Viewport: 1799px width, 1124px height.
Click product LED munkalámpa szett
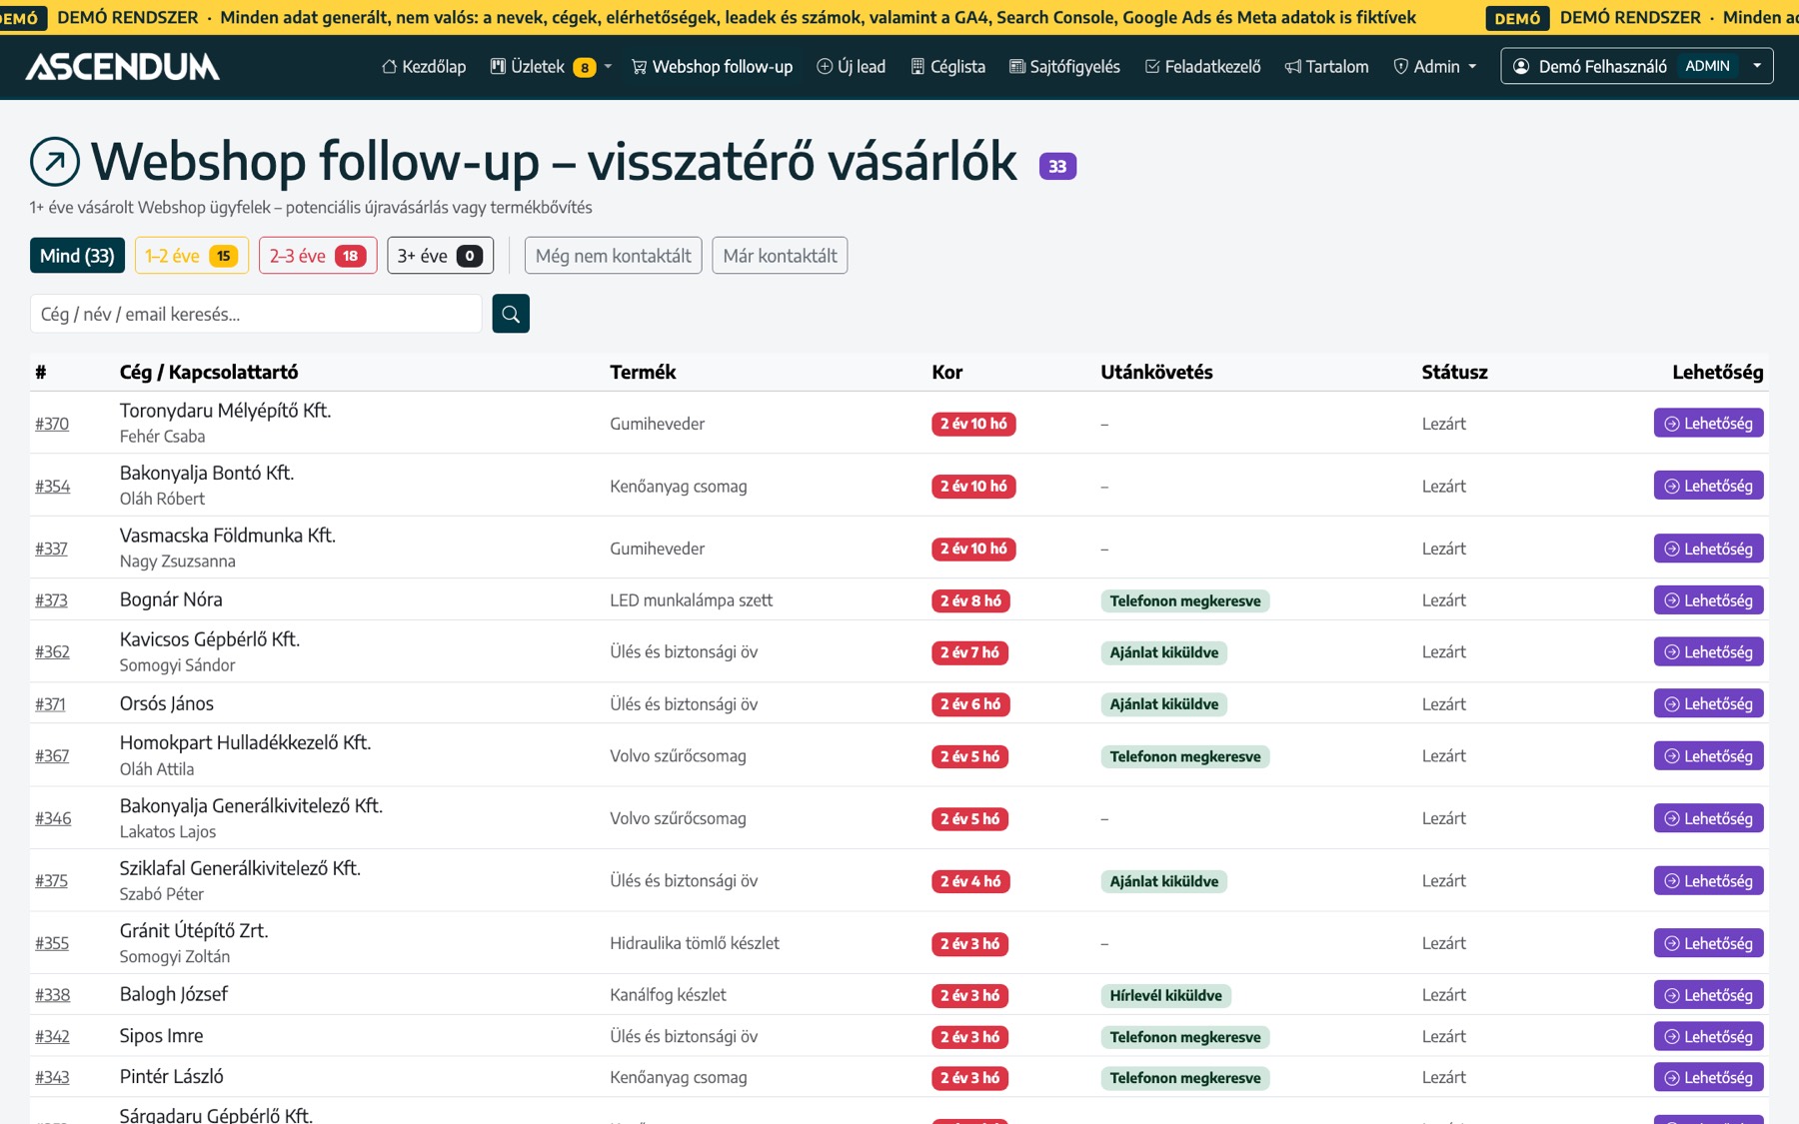[x=692, y=600]
